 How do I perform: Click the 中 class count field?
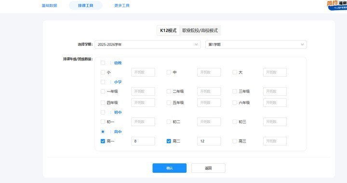pyautogui.click(x=209, y=72)
